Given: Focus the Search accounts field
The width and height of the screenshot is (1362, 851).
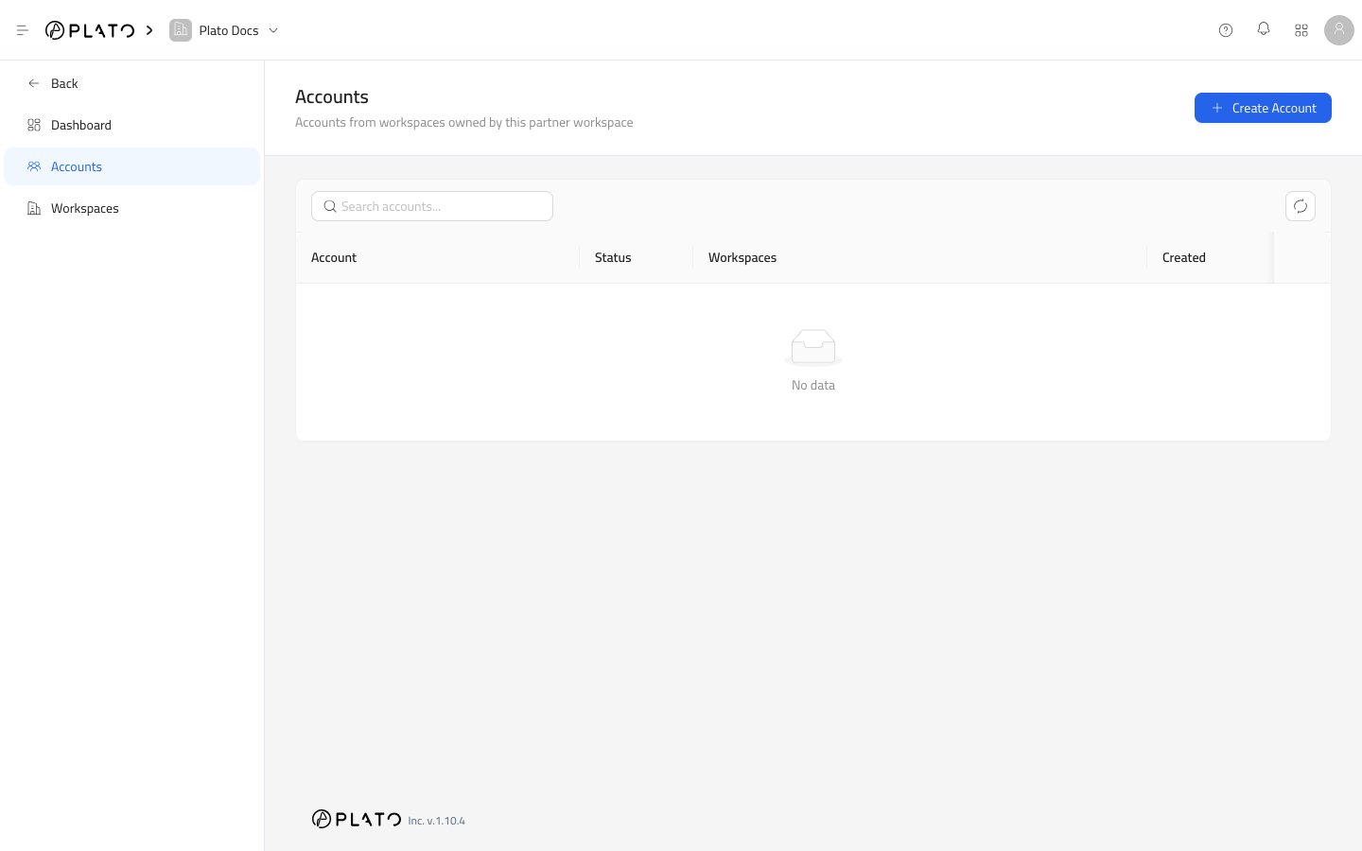Looking at the screenshot, I should click(x=432, y=206).
